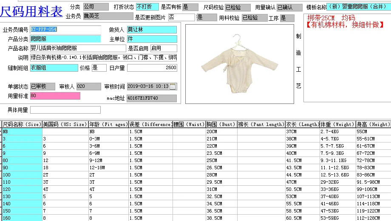Click US size cell 2T in row 100
Viewport: 391px width, 221px height.
point(65,175)
